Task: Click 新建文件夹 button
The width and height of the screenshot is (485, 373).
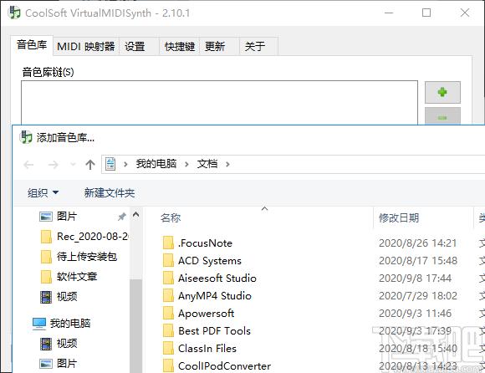Action: coord(110,193)
